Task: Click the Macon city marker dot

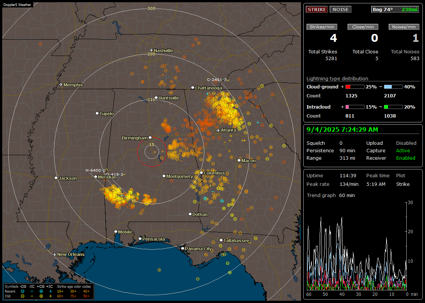Action: pyautogui.click(x=239, y=160)
